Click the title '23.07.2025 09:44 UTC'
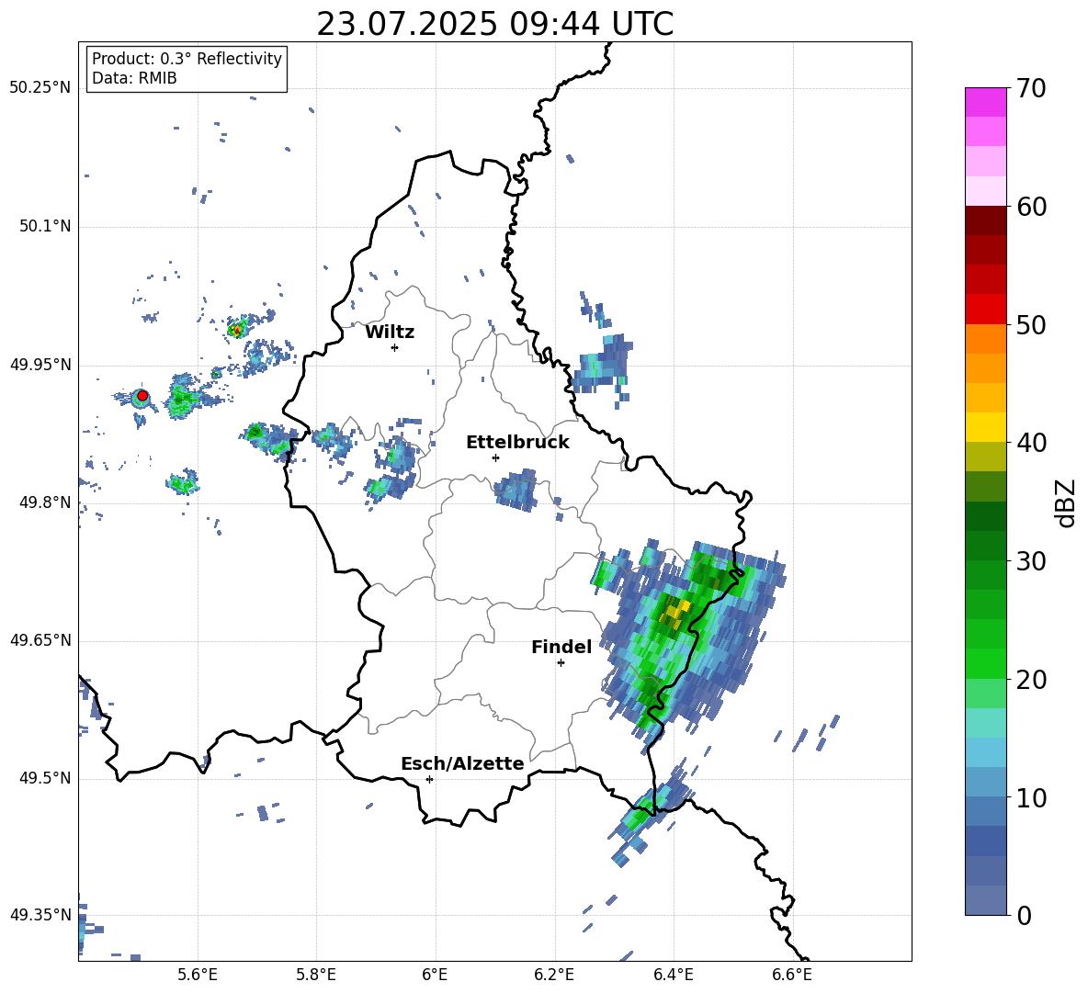Image resolution: width=1088 pixels, height=993 pixels. 494,24
